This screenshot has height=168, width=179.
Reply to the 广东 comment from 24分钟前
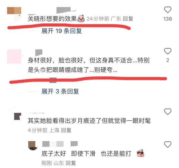pyautogui.click(x=128, y=19)
